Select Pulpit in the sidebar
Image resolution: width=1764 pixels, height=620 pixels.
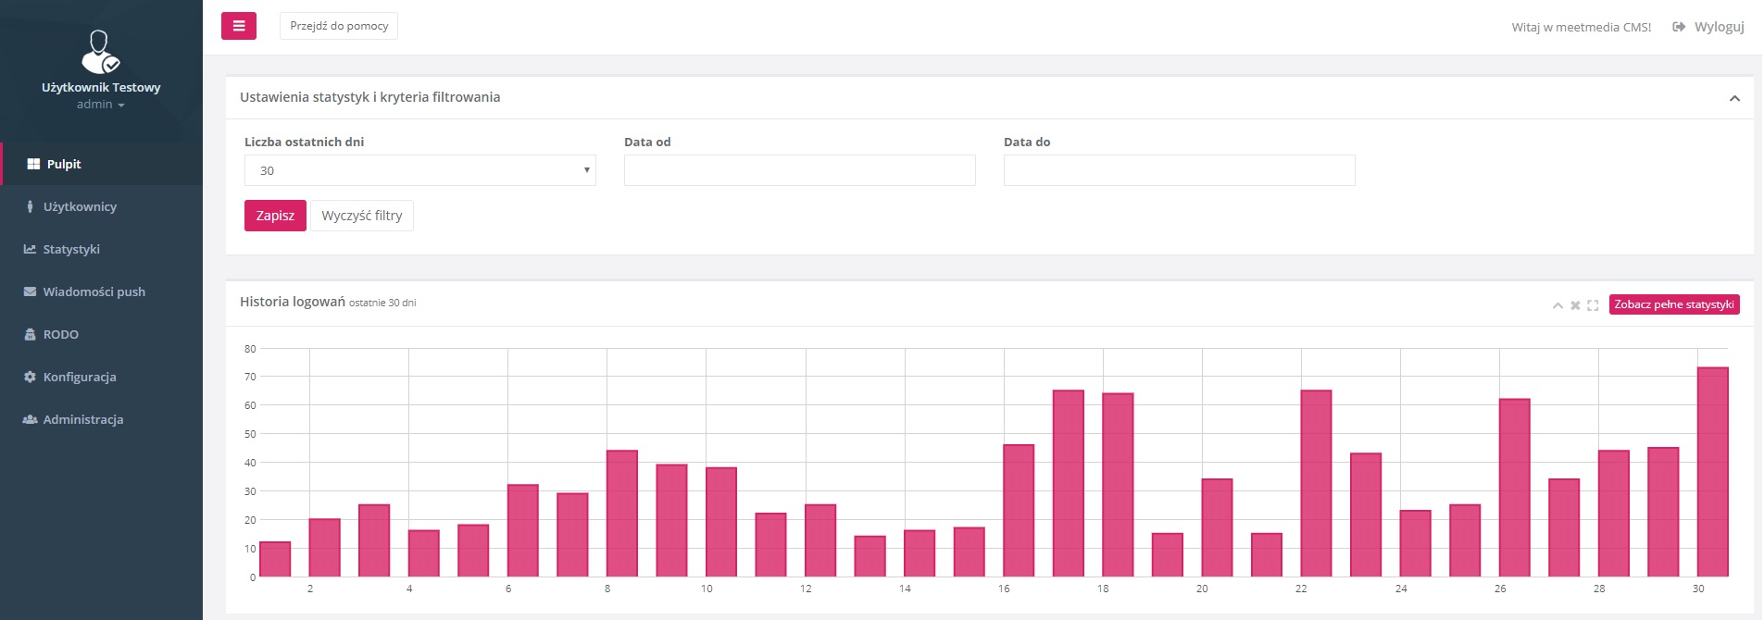[x=64, y=164]
